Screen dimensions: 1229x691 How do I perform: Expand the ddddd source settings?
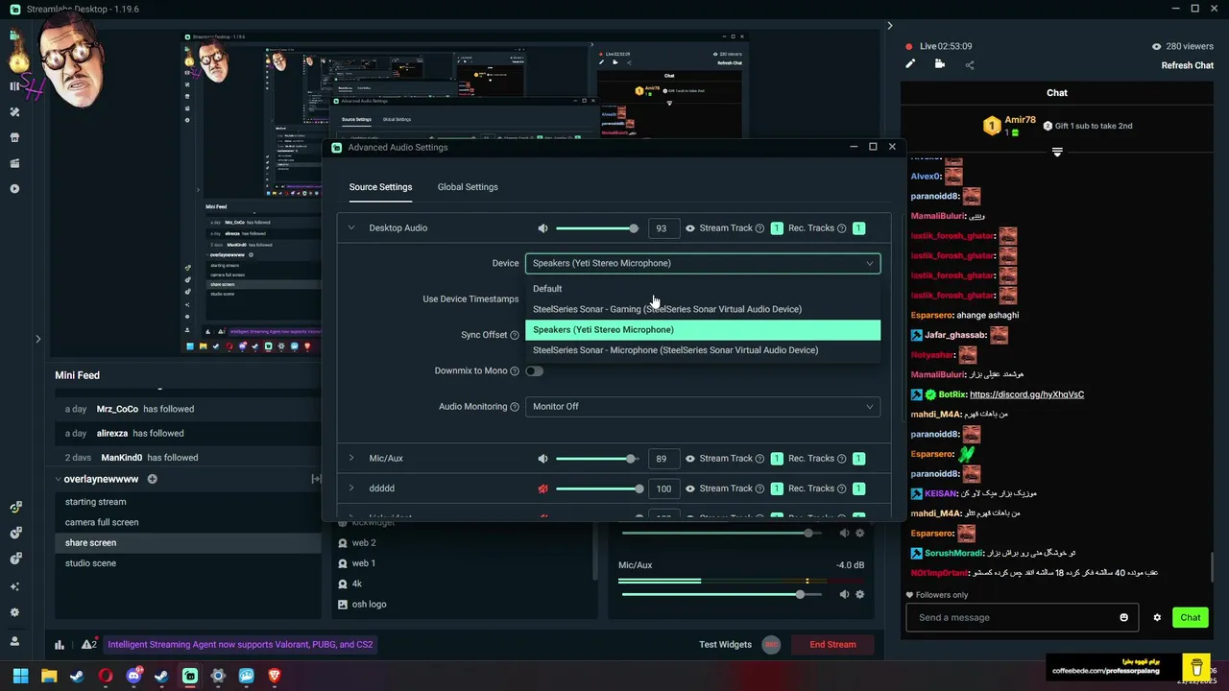[351, 488]
